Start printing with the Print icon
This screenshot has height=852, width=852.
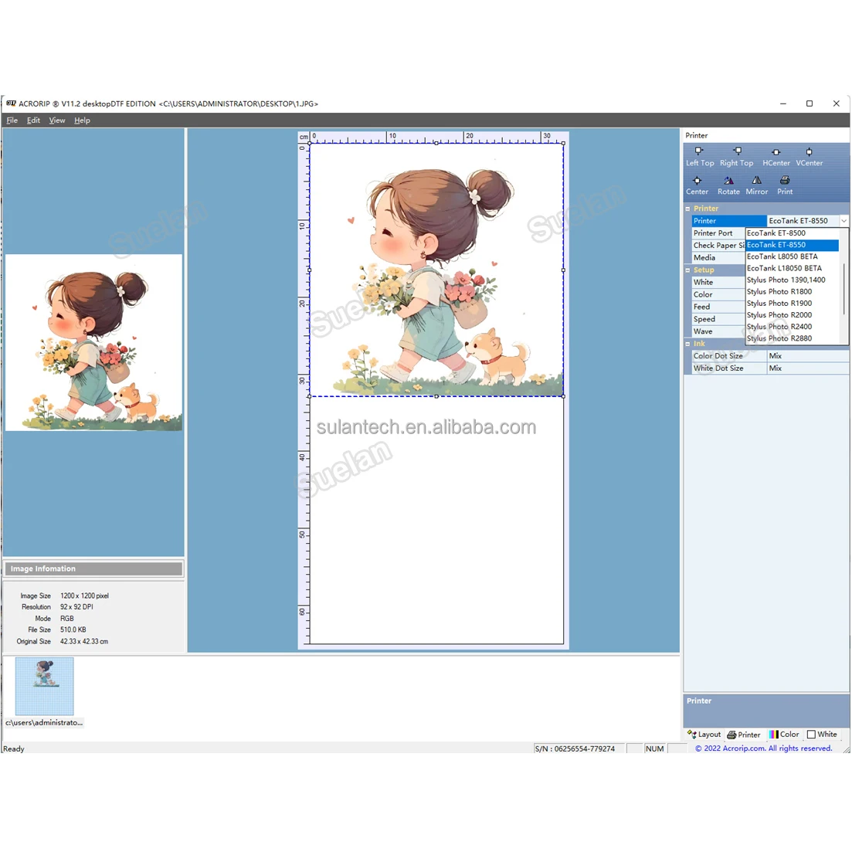pos(785,185)
